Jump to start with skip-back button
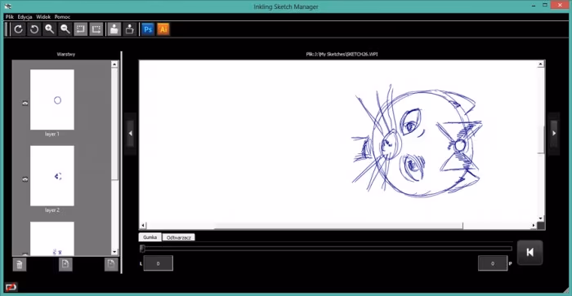 tap(530, 252)
